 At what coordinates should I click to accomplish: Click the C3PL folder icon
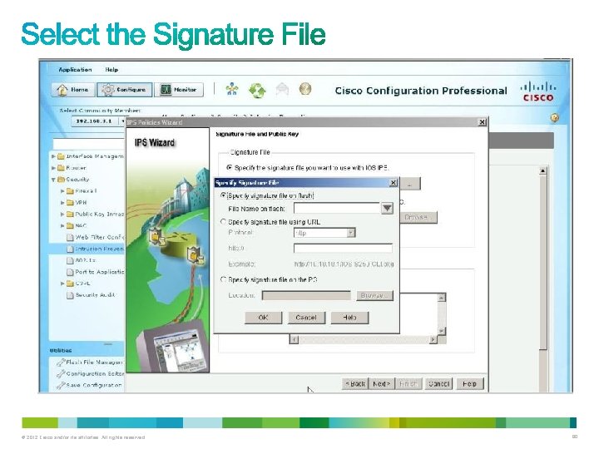coord(70,284)
